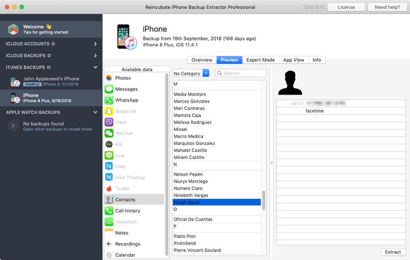Click the Available data scrollbar

click(166, 164)
